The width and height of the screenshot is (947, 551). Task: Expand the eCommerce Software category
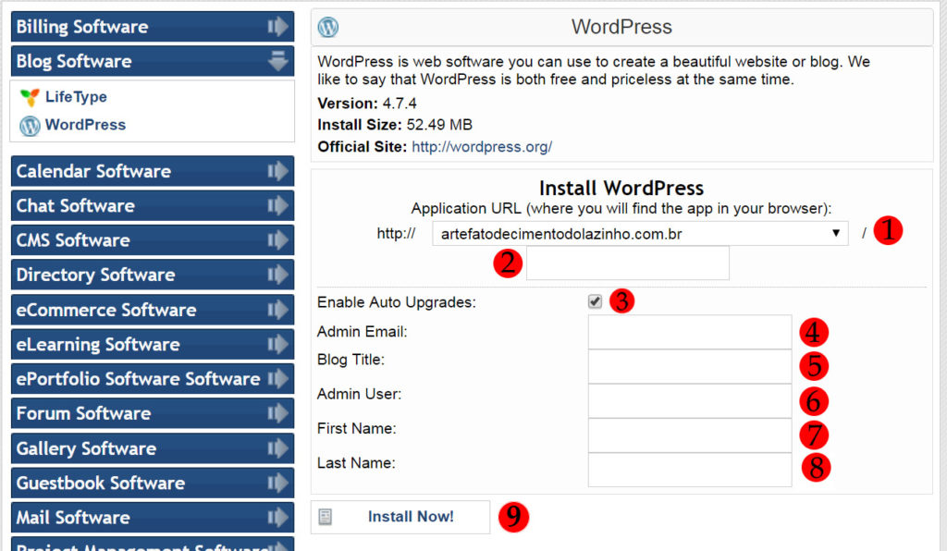click(153, 310)
